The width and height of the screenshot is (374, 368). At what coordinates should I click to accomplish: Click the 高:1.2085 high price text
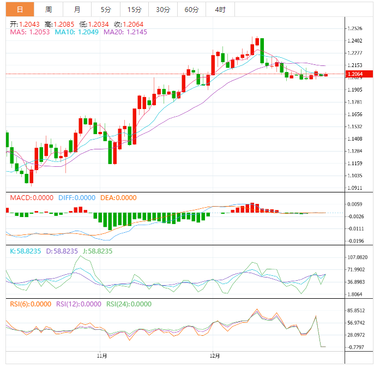pos(59,25)
